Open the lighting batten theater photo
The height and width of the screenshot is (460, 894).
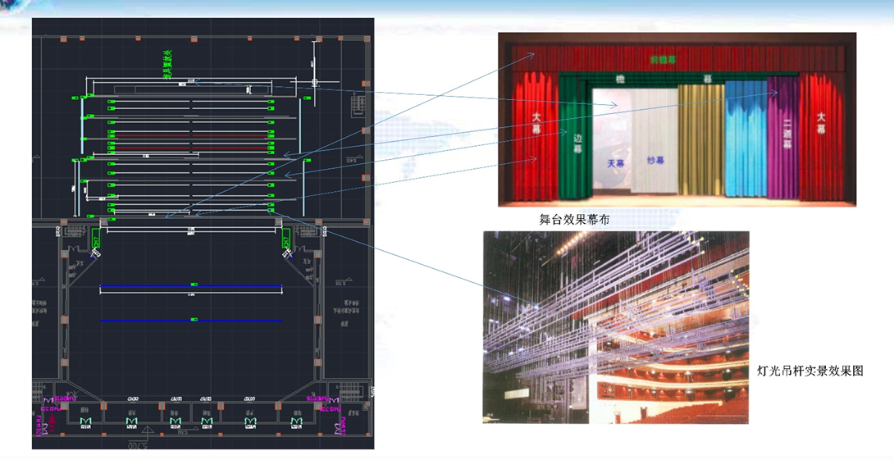615,327
